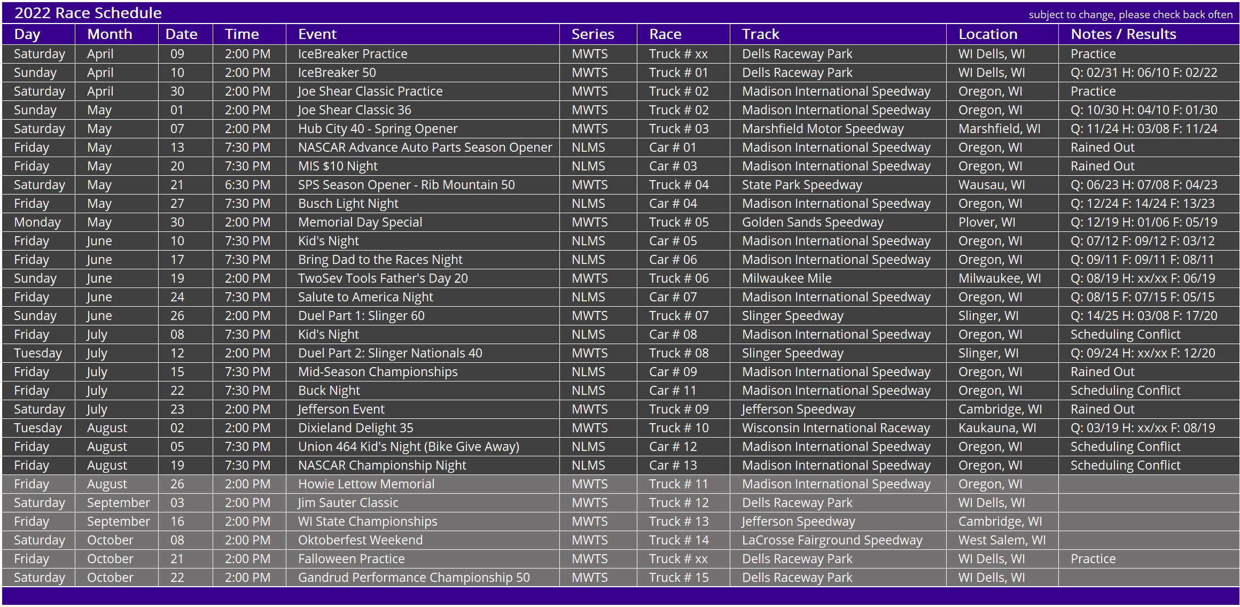
Task: Click the Time column header
Action: (x=241, y=34)
